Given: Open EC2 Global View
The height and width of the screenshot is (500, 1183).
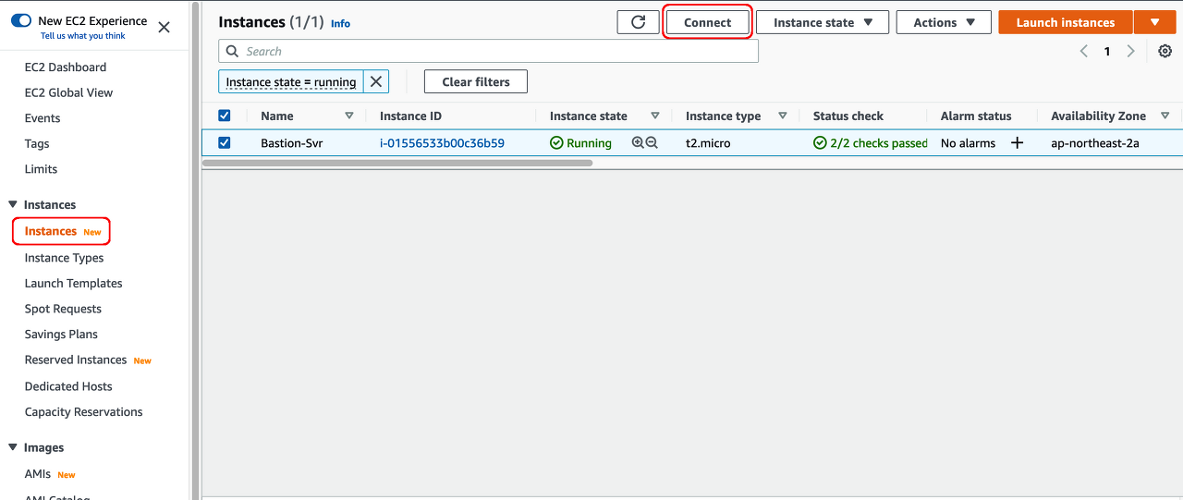Looking at the screenshot, I should point(68,92).
